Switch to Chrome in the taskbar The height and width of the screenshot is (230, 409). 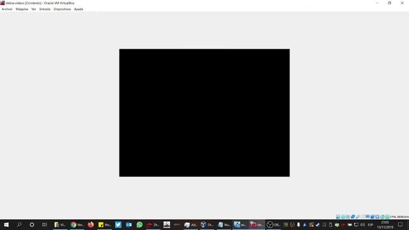[77, 224]
